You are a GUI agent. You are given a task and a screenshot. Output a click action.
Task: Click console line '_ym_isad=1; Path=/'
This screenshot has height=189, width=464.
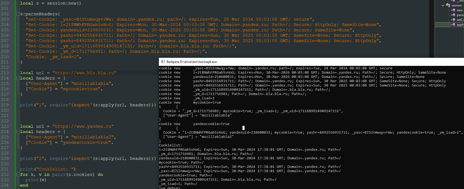tap(178, 184)
